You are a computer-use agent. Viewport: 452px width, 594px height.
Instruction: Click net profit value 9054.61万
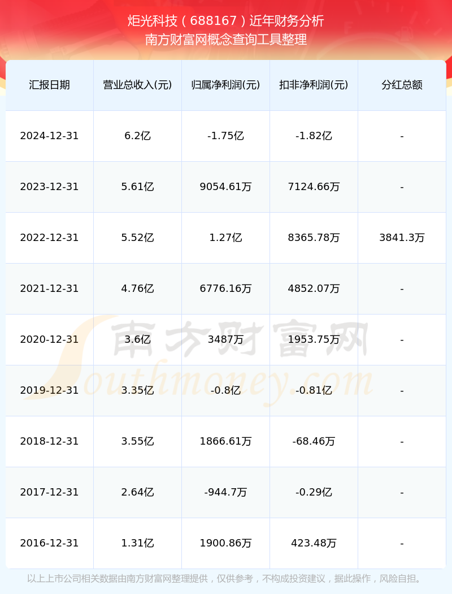[225, 187]
